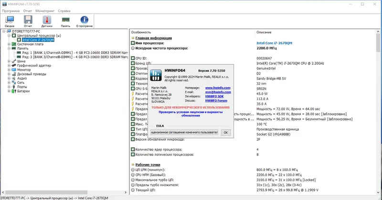Click the tree pane horizontal scrollbar
This screenshot has height=200, width=382.
(x=46, y=192)
